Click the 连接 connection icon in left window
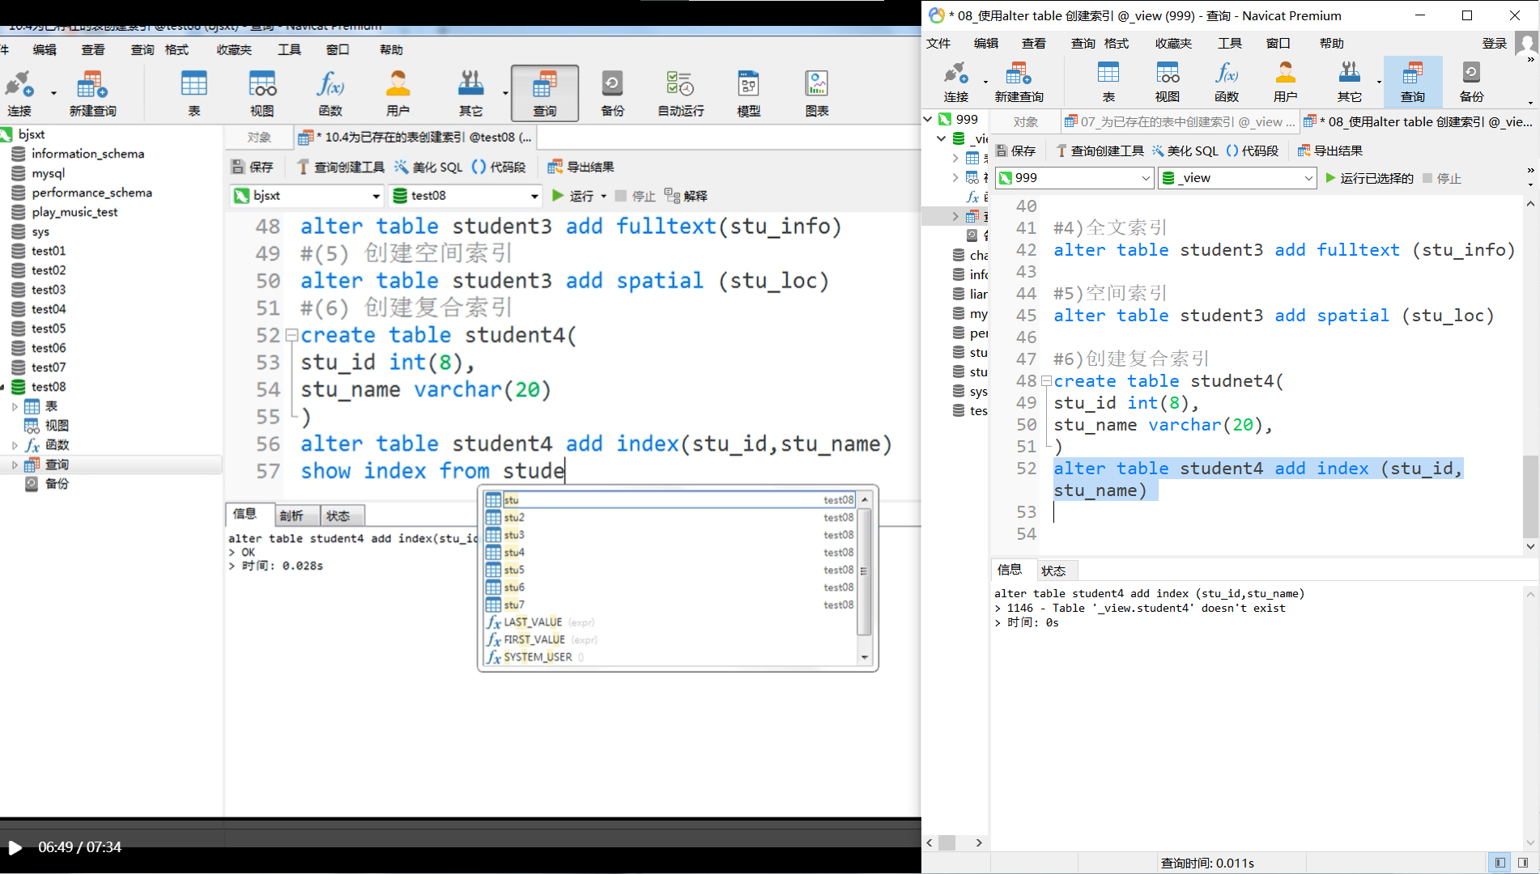1540x874 pixels. coord(19,93)
